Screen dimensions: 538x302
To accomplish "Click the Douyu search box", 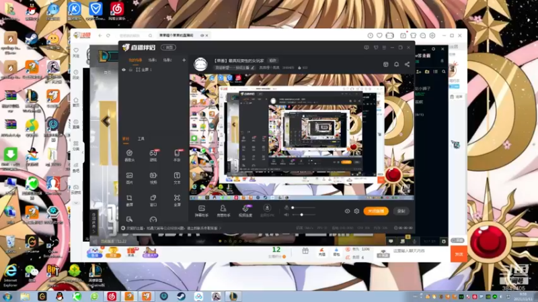I will (135, 36).
